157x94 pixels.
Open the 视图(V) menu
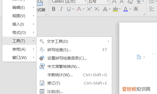tap(19, 16)
